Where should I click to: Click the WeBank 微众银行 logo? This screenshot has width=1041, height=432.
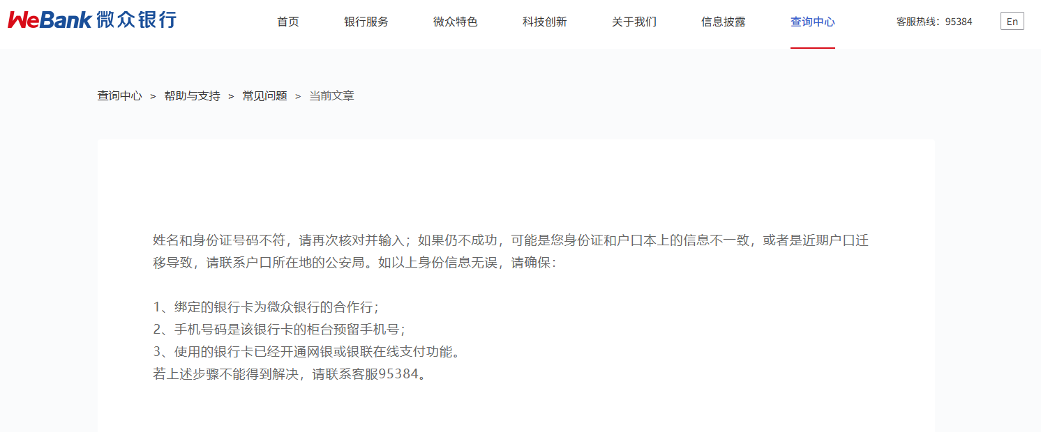pyautogui.click(x=92, y=20)
